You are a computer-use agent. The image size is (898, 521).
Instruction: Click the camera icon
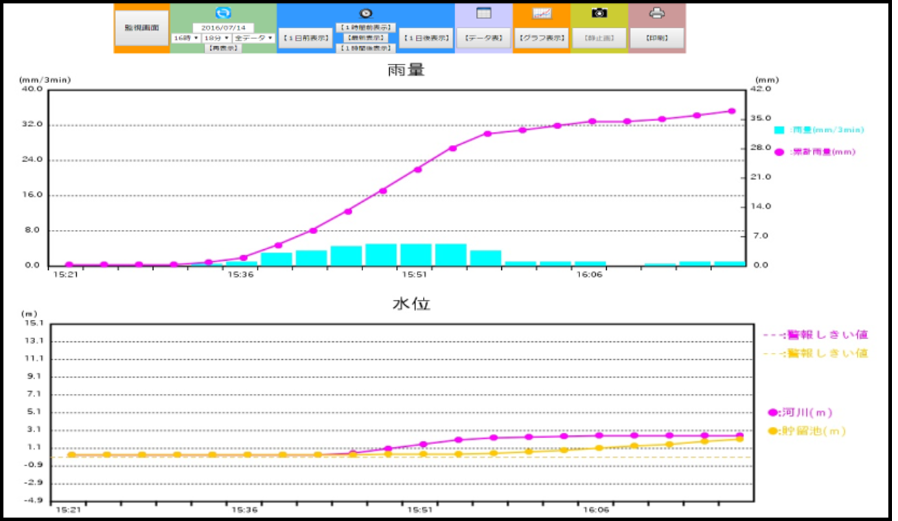(x=599, y=13)
